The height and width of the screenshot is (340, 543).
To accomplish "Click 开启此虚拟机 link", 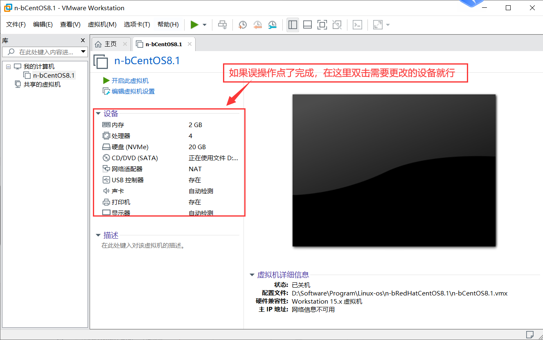I will coord(130,81).
